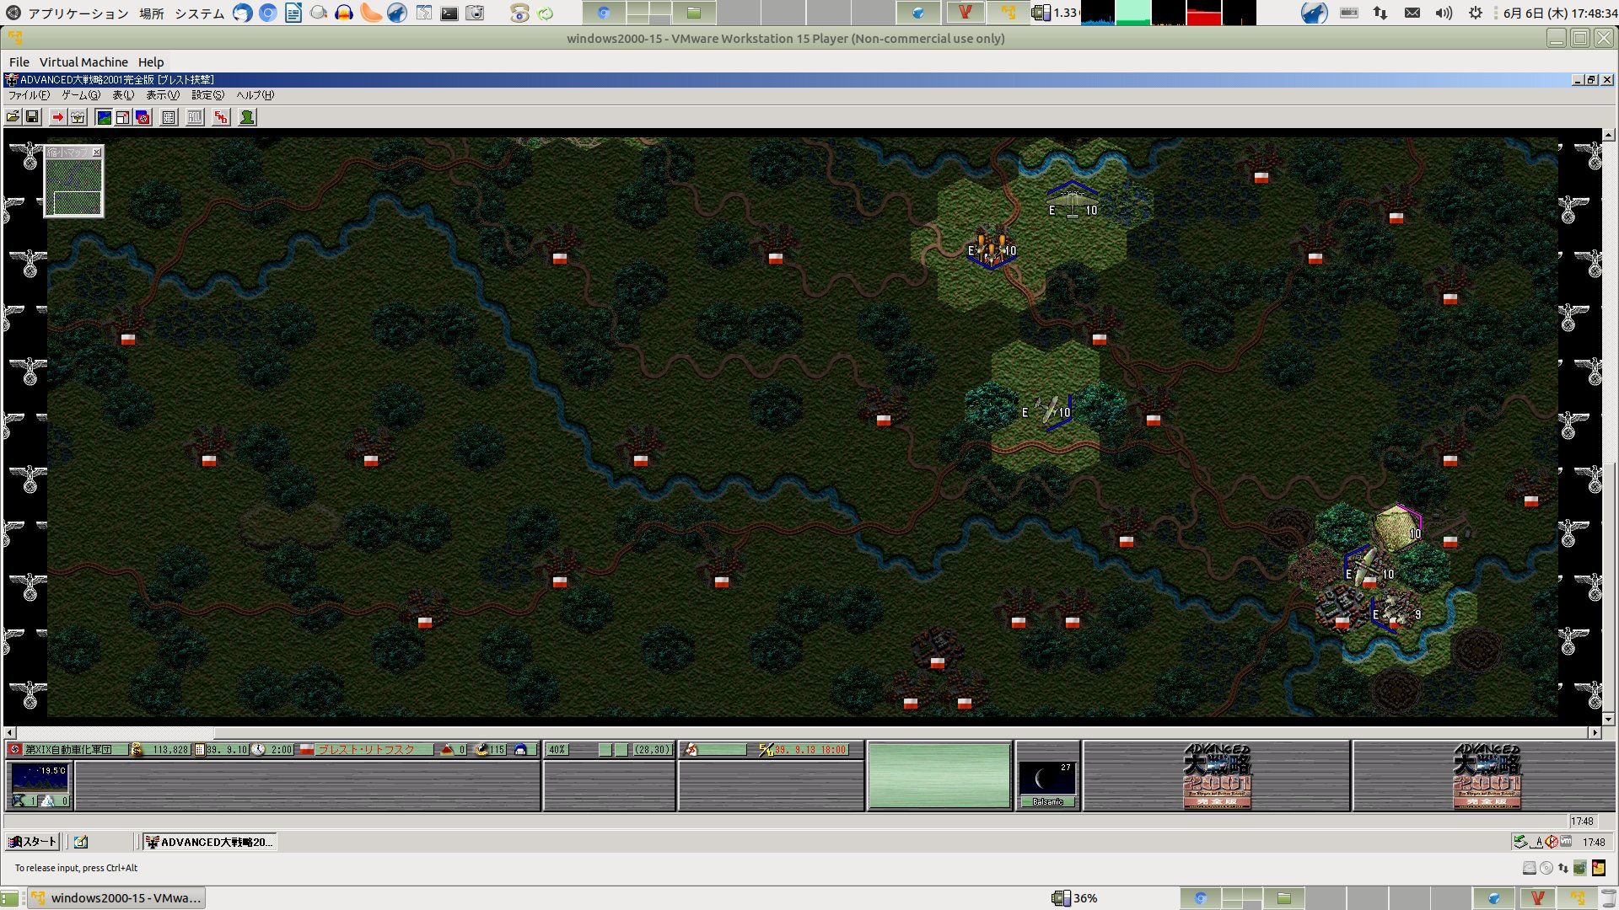Click the save floppy disk toolbar icon
This screenshot has height=910, width=1619.
[32, 117]
